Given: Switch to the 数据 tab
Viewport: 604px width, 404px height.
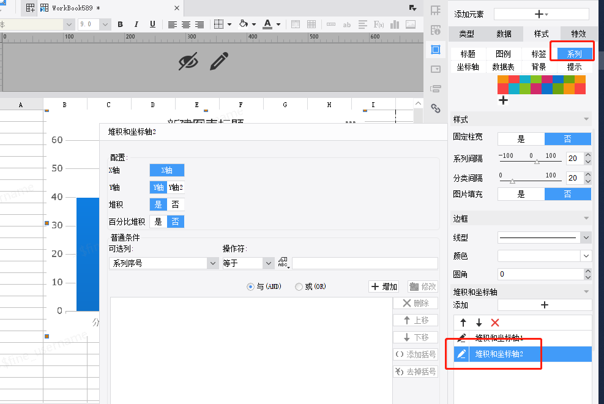Looking at the screenshot, I should (504, 34).
